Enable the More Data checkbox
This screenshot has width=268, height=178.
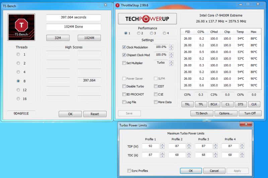coord(155,102)
